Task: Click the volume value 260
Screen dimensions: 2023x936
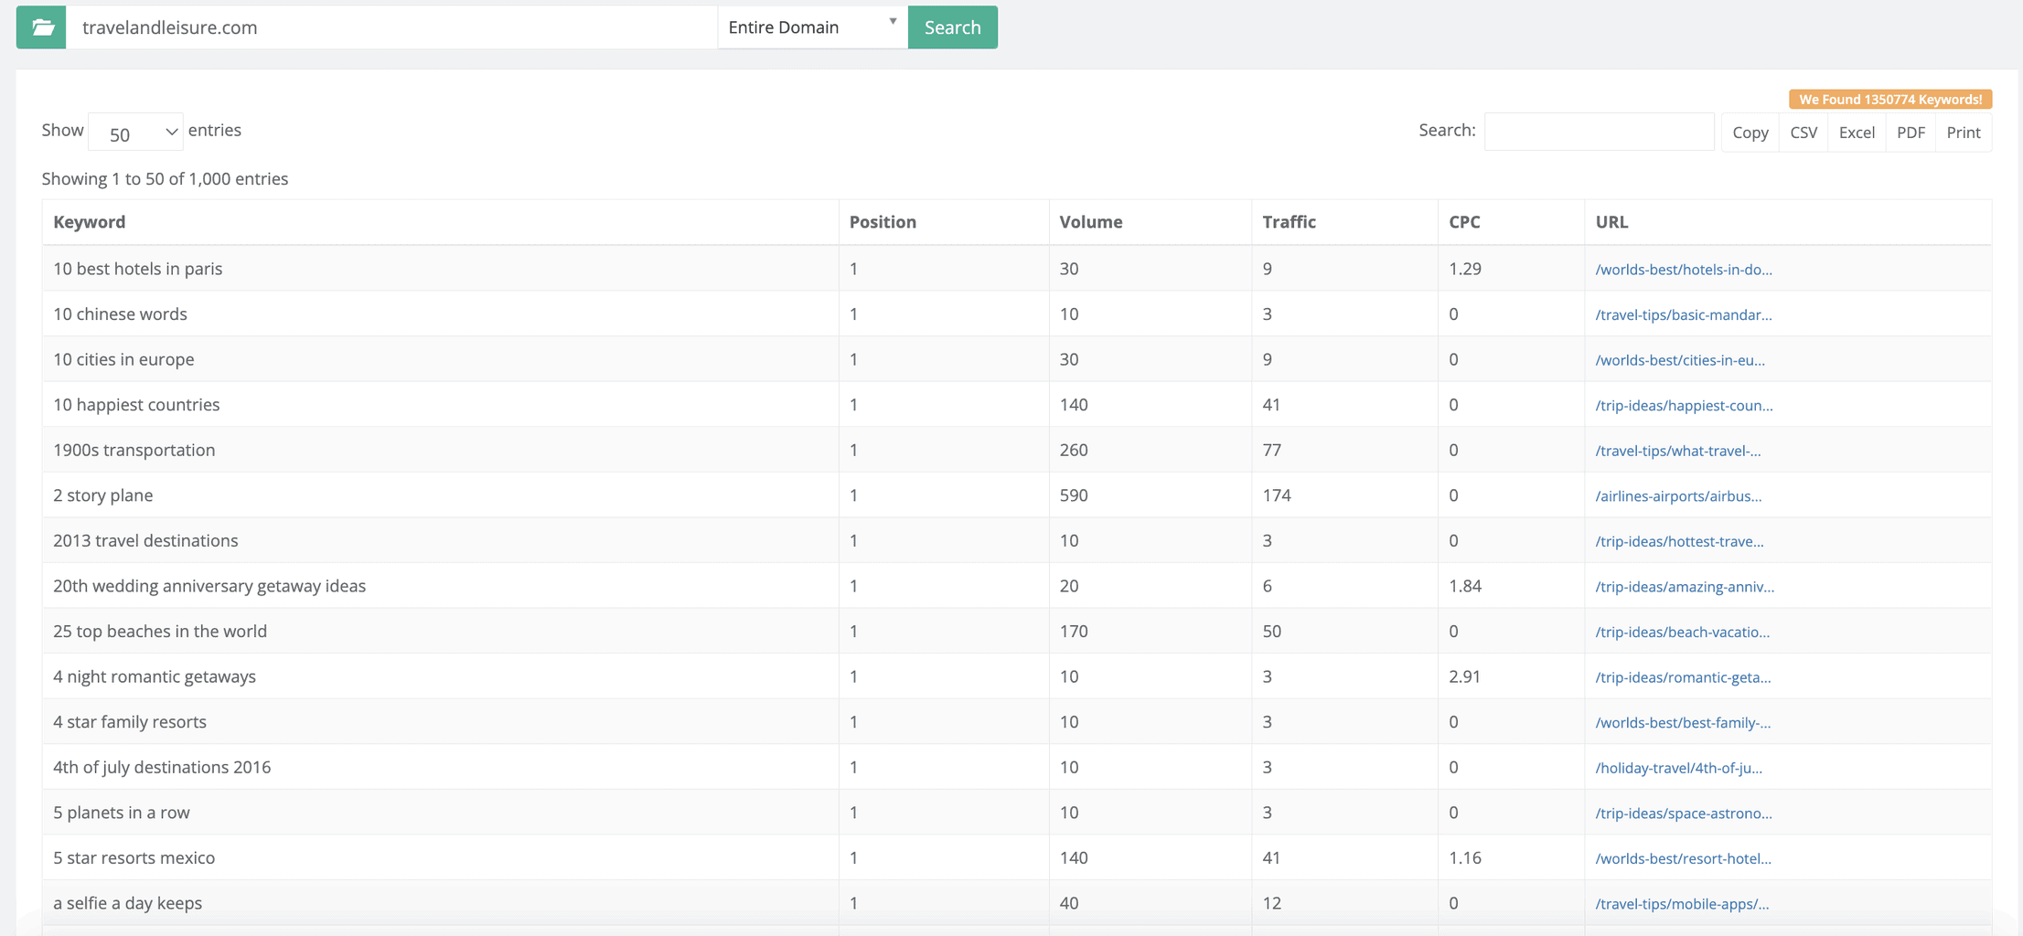Action: [1074, 450]
